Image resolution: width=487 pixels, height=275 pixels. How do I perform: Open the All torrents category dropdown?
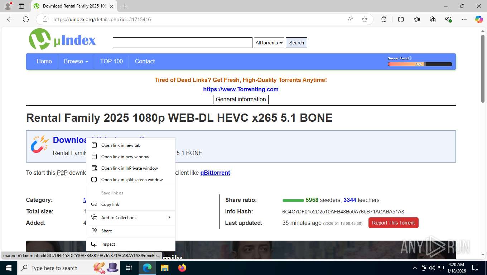tap(269, 43)
